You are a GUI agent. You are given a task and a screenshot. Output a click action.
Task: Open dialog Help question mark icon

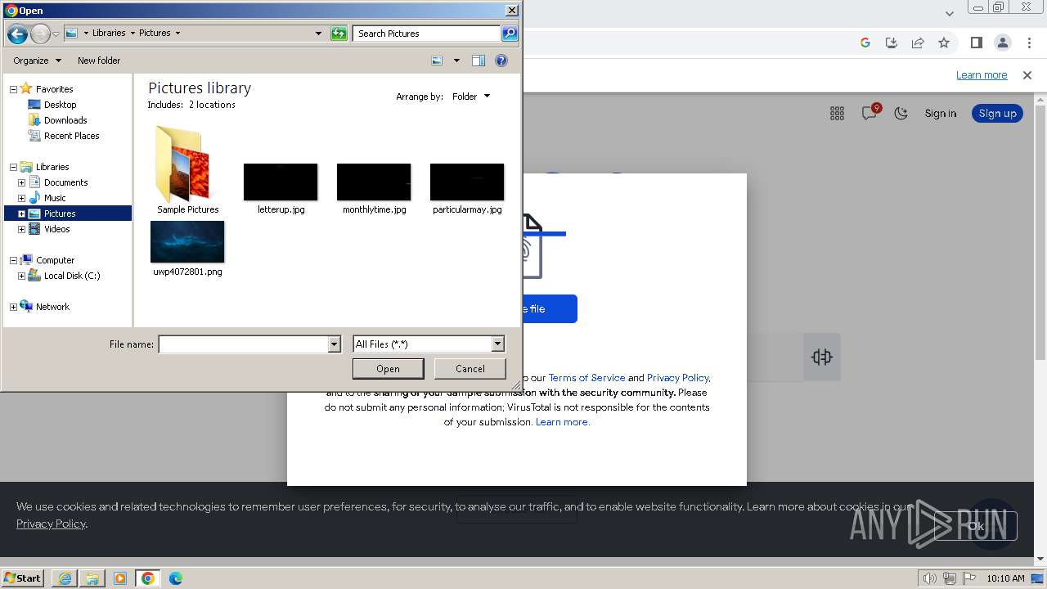click(501, 61)
